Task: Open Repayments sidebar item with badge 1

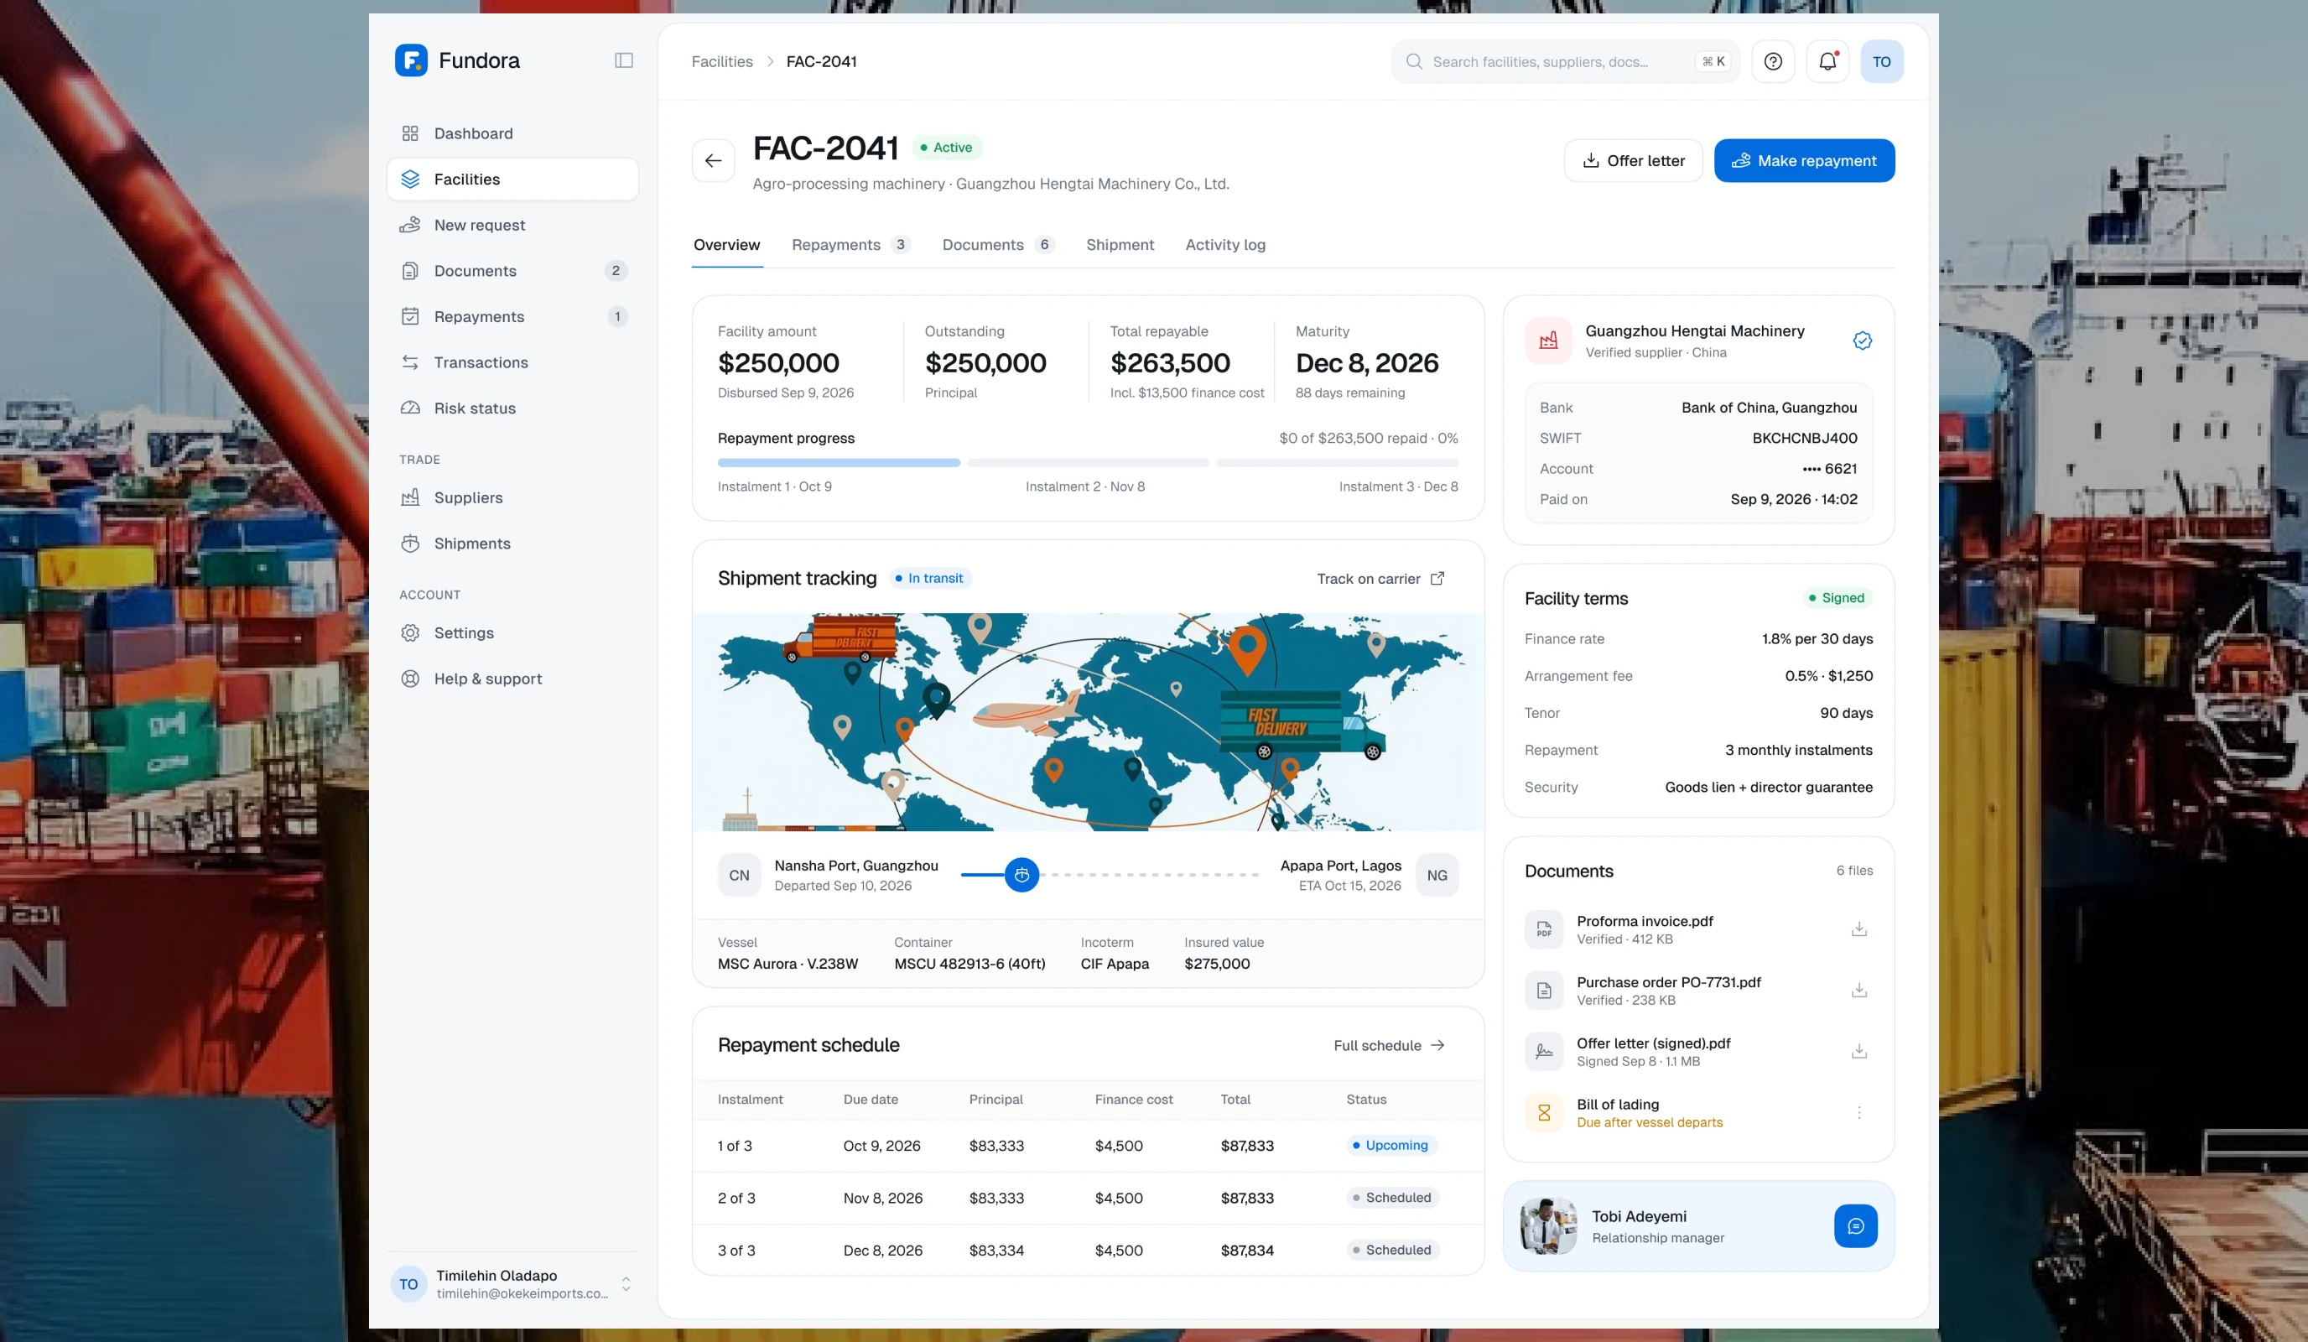Action: pos(513,317)
